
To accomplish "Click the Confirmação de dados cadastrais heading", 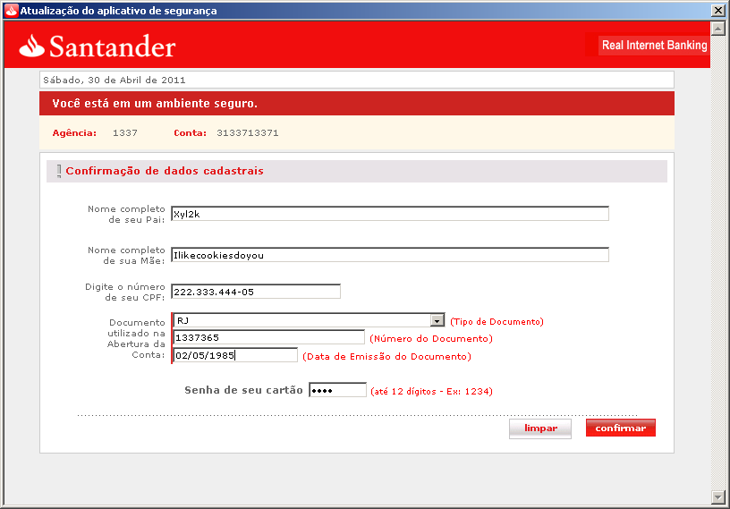I will pyautogui.click(x=165, y=171).
